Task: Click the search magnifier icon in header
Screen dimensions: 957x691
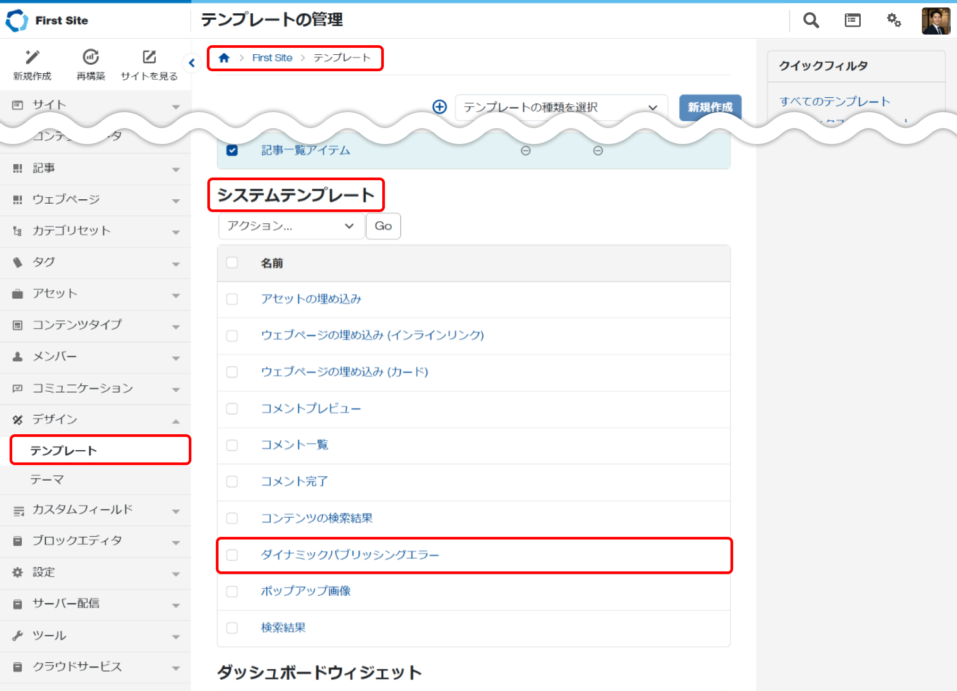Action: click(x=811, y=20)
